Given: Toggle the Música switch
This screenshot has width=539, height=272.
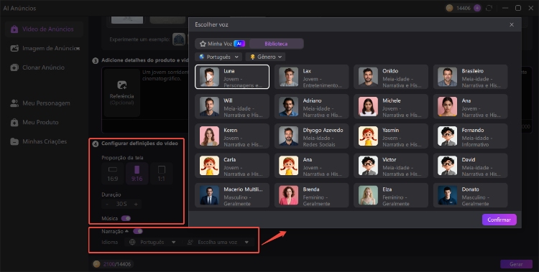Looking at the screenshot, I should click(126, 218).
